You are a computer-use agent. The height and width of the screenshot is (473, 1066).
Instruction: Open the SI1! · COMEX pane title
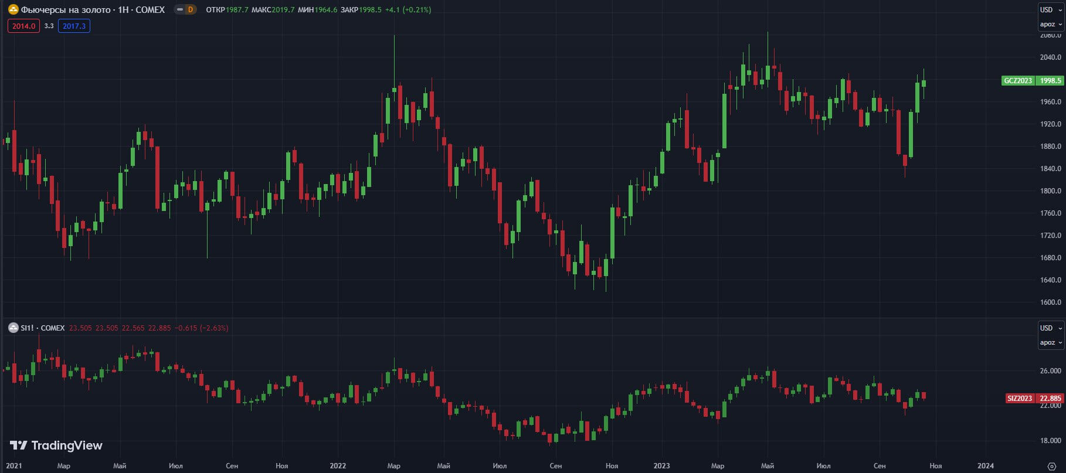[43, 328]
